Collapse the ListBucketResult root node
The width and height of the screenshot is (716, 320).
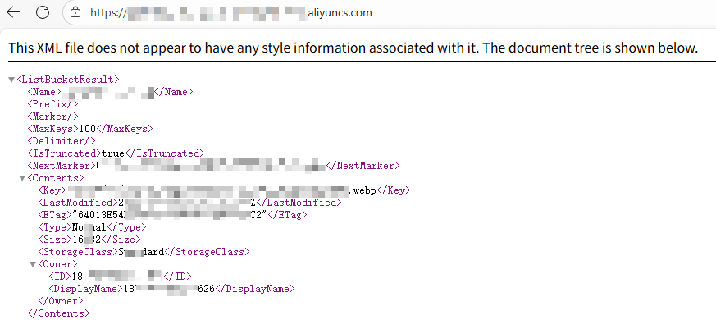point(11,80)
